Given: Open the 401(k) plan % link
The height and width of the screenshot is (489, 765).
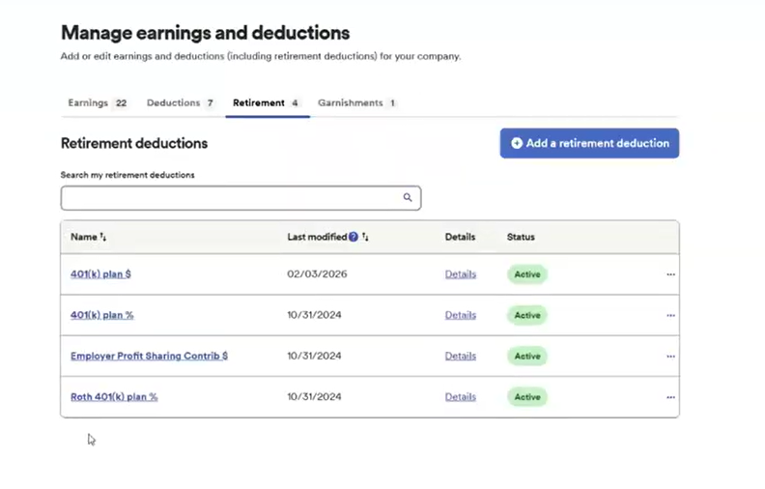Looking at the screenshot, I should pos(102,315).
